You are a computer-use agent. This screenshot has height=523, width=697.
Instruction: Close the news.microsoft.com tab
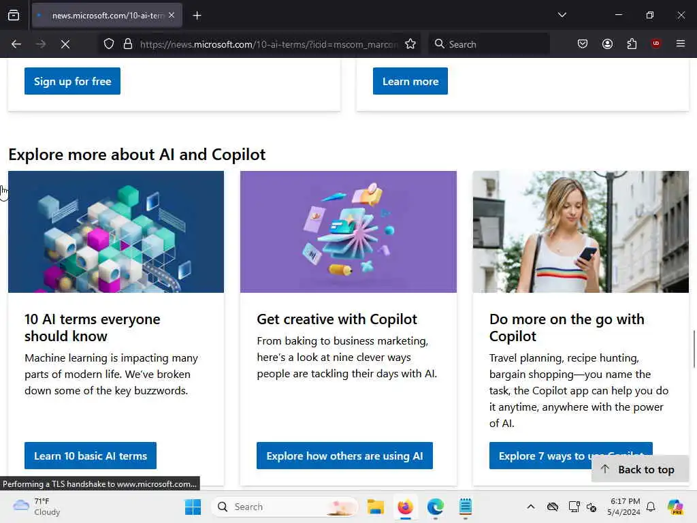pos(172,15)
